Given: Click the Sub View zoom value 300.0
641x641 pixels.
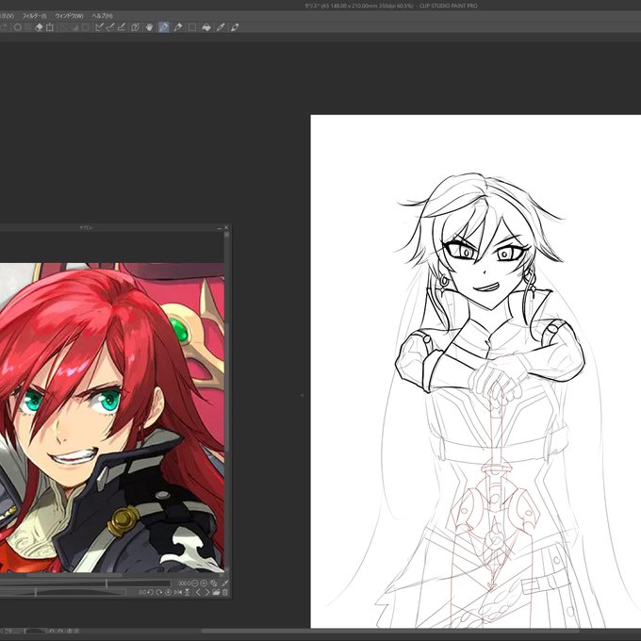Looking at the screenshot, I should (x=185, y=583).
